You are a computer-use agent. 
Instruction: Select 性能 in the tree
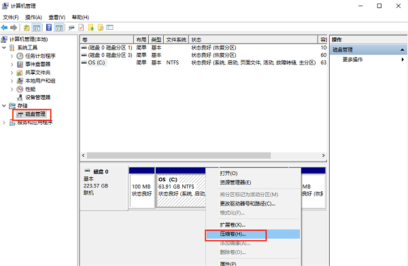tap(30, 89)
